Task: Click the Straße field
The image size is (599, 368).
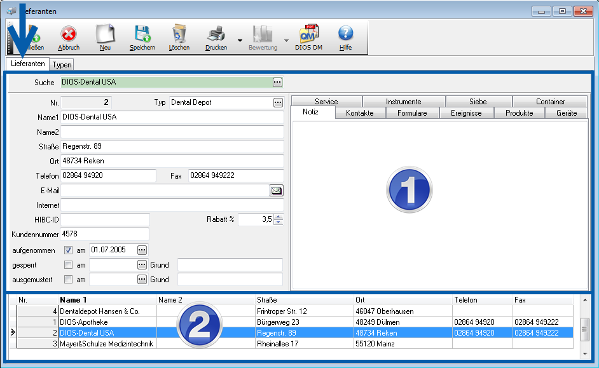Action: [x=172, y=146]
